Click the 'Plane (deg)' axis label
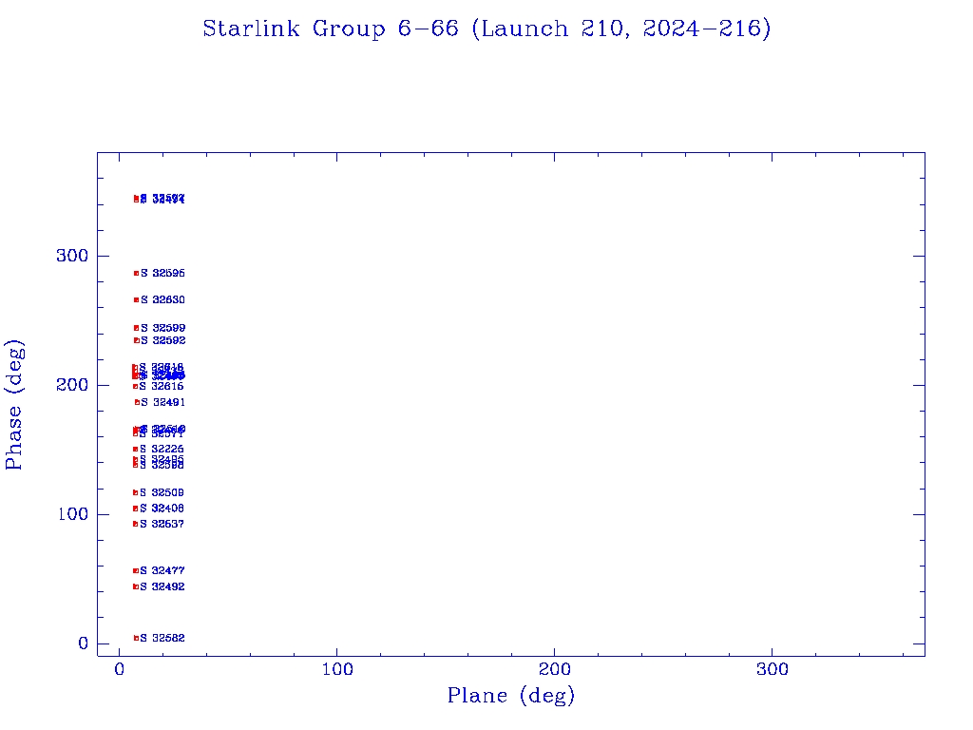The height and width of the screenshot is (730, 973). point(511,695)
